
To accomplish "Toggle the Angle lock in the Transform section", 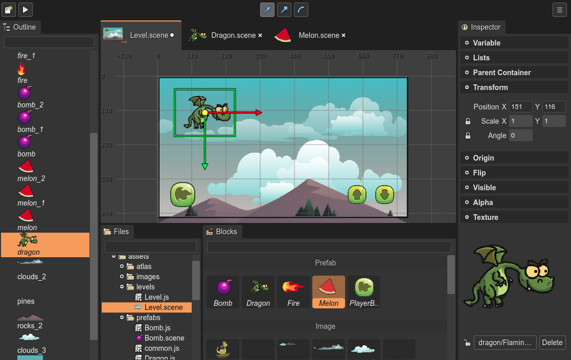I will [x=468, y=135].
